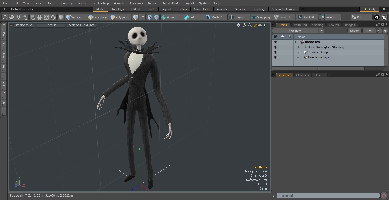This screenshot has height=200, width=389.
Task: Click the Name column header
Action: click(339, 37)
